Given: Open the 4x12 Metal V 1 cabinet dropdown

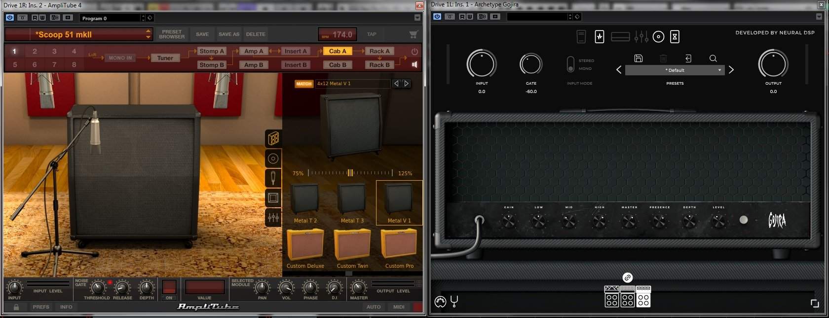Looking at the screenshot, I should click(353, 84).
